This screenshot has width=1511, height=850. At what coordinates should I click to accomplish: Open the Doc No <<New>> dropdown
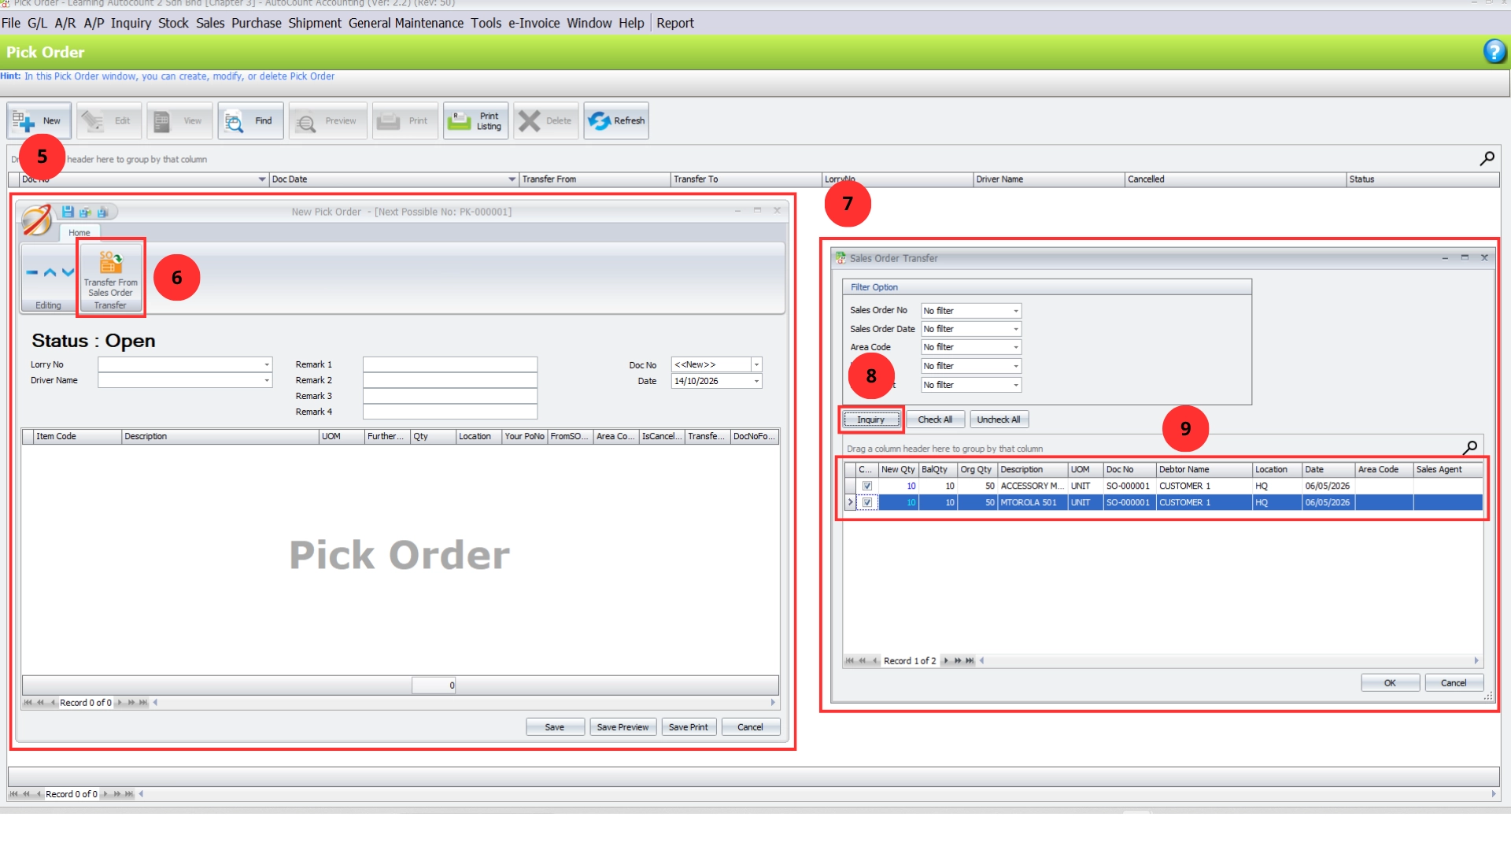coord(756,364)
